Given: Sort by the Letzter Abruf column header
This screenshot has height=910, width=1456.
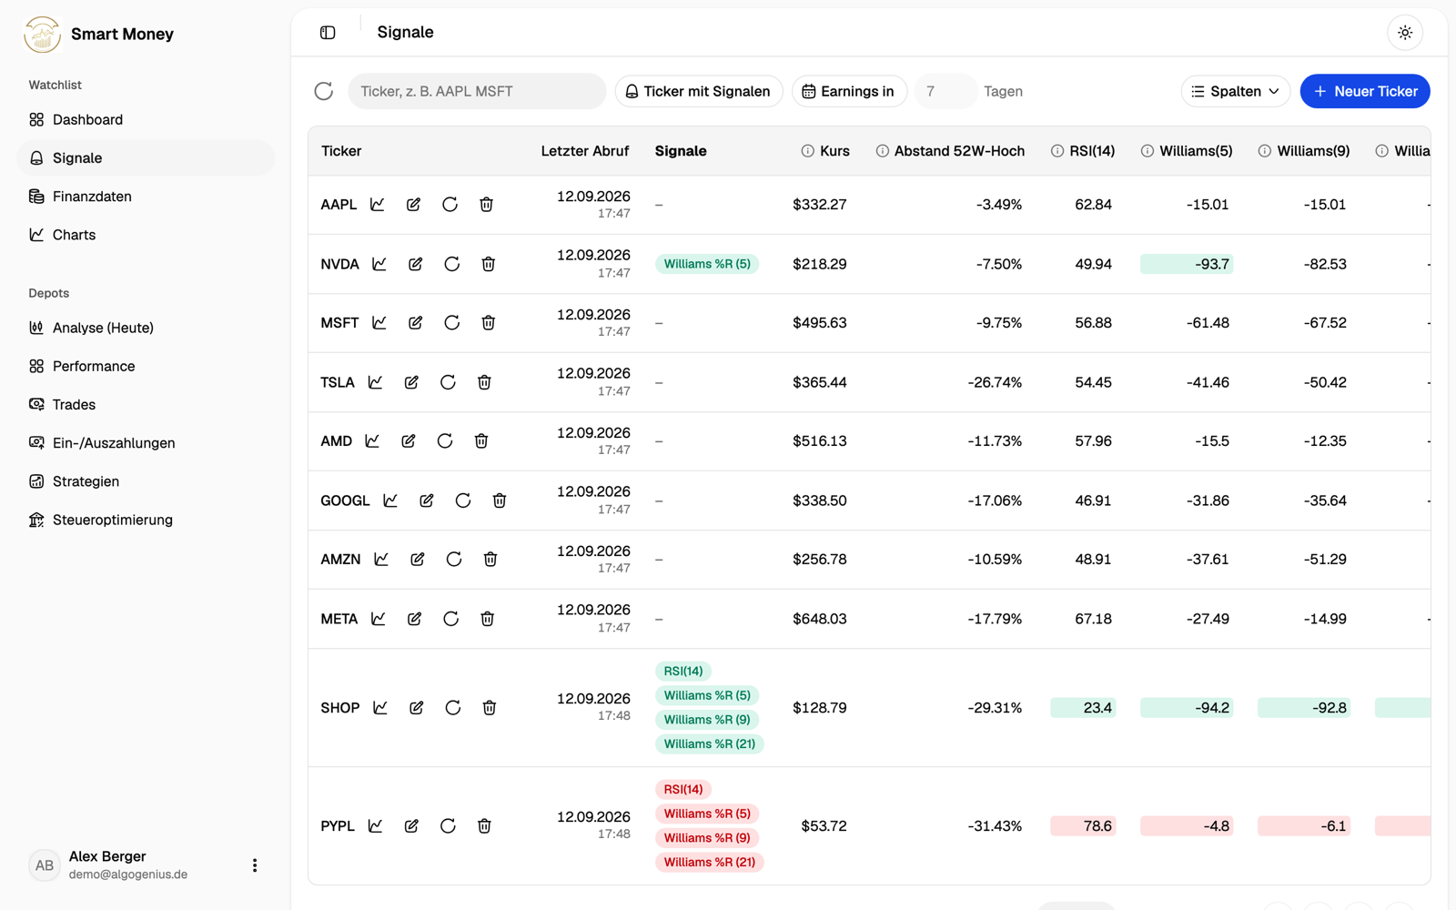Looking at the screenshot, I should (585, 151).
